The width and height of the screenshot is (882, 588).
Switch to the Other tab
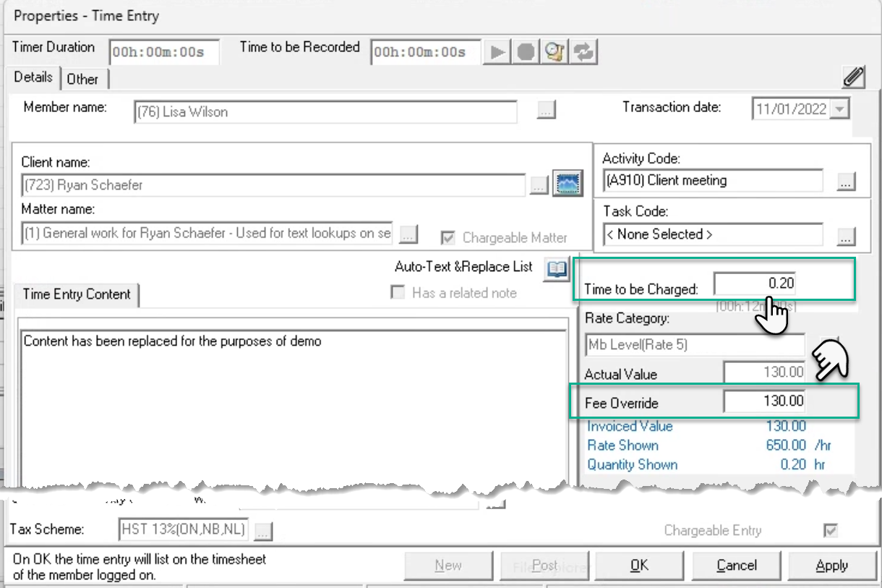tap(82, 80)
